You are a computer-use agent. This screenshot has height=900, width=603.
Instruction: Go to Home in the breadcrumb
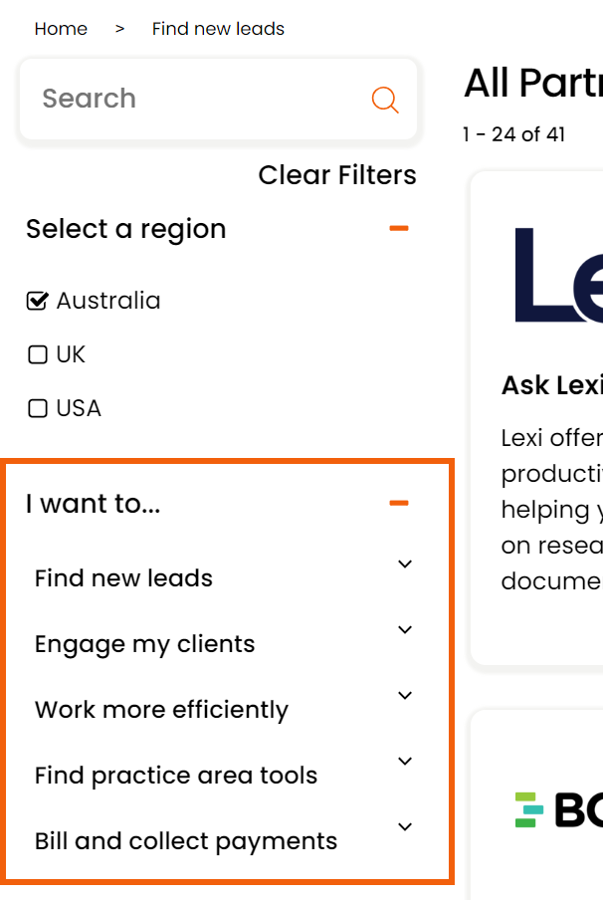coord(61,29)
